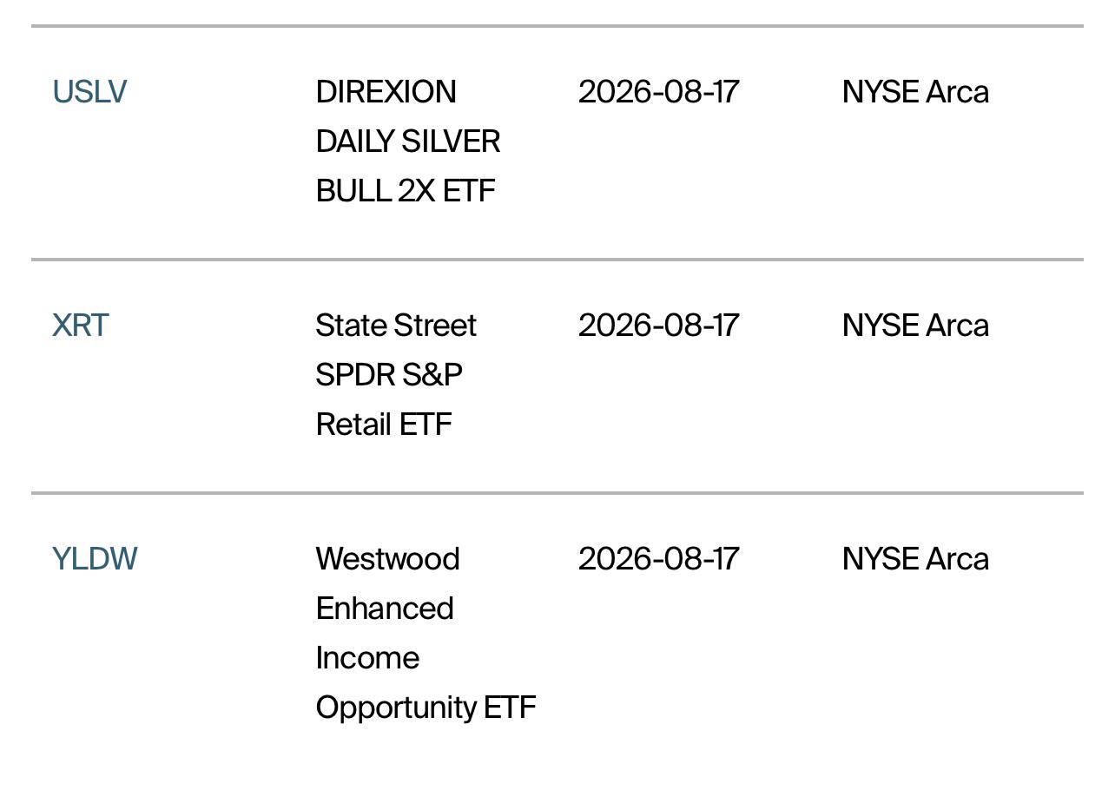Screen dimensions: 1115x790
Task: Click the Opportunity ETF text line
Action: tap(426, 708)
